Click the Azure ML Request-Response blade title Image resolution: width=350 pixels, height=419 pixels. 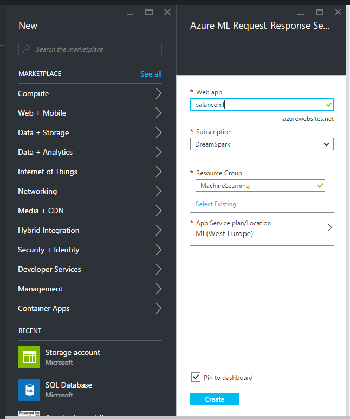[x=260, y=26]
